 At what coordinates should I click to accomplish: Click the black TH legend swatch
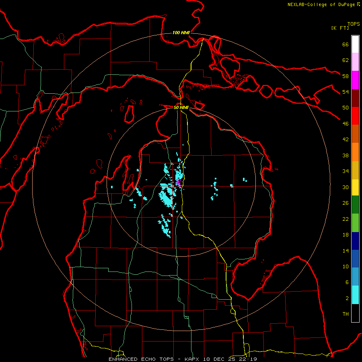(355, 313)
